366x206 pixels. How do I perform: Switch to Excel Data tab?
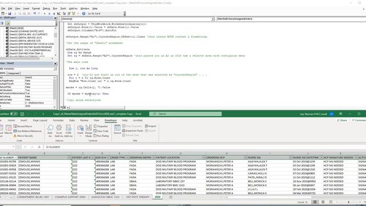tap(72, 120)
